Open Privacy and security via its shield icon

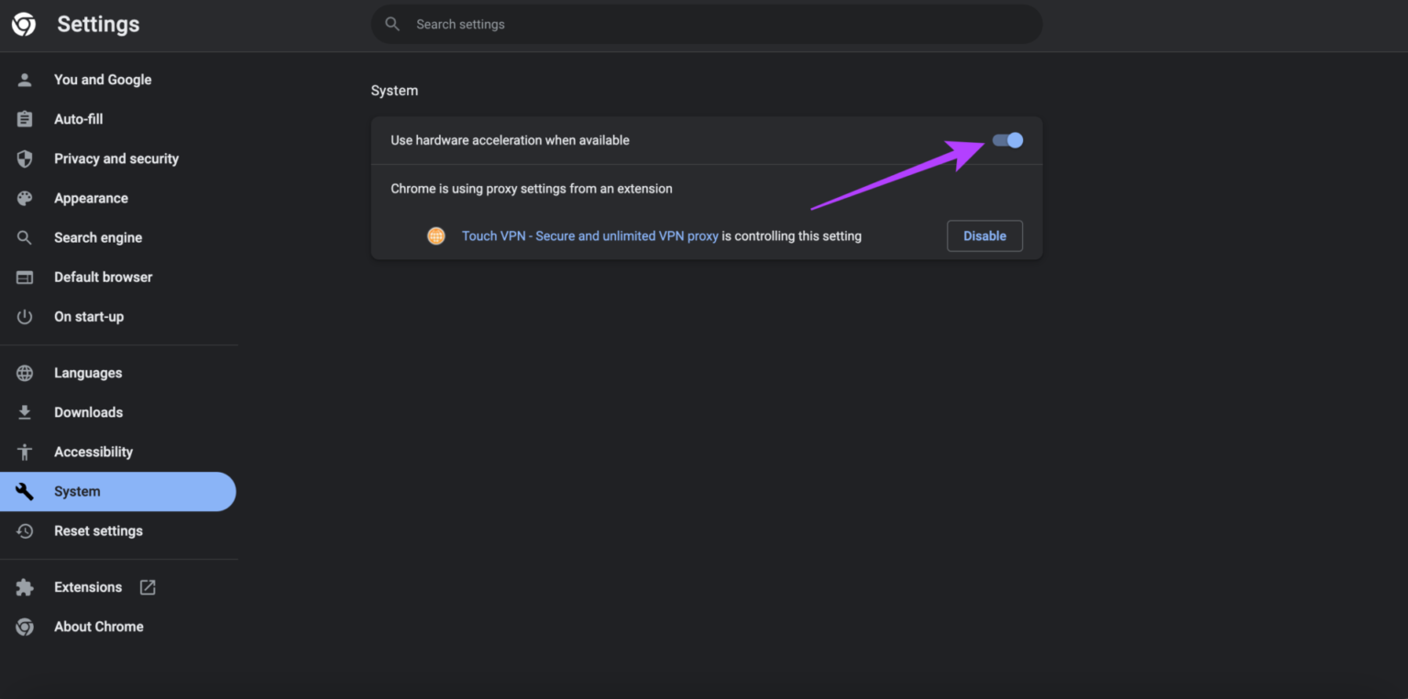[x=24, y=158]
